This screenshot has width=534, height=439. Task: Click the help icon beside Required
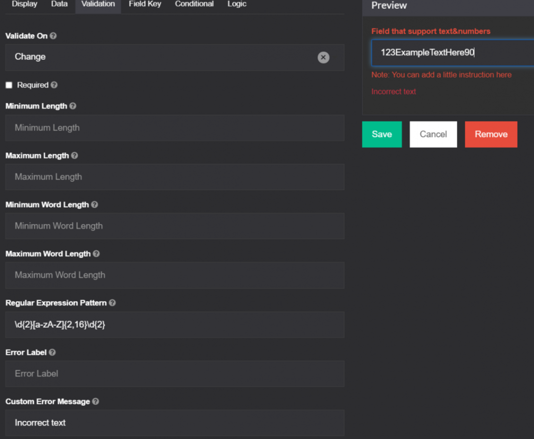53,85
